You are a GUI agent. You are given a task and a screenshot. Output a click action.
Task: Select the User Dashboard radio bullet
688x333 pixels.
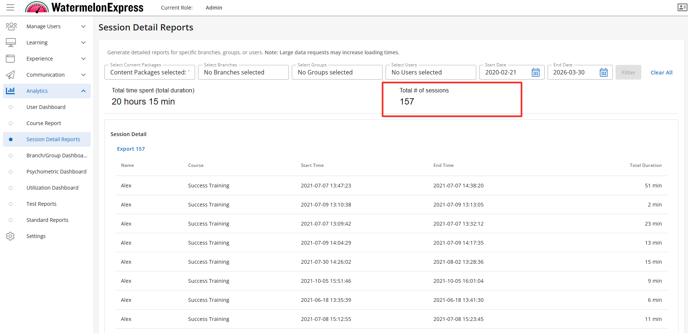(x=11, y=107)
